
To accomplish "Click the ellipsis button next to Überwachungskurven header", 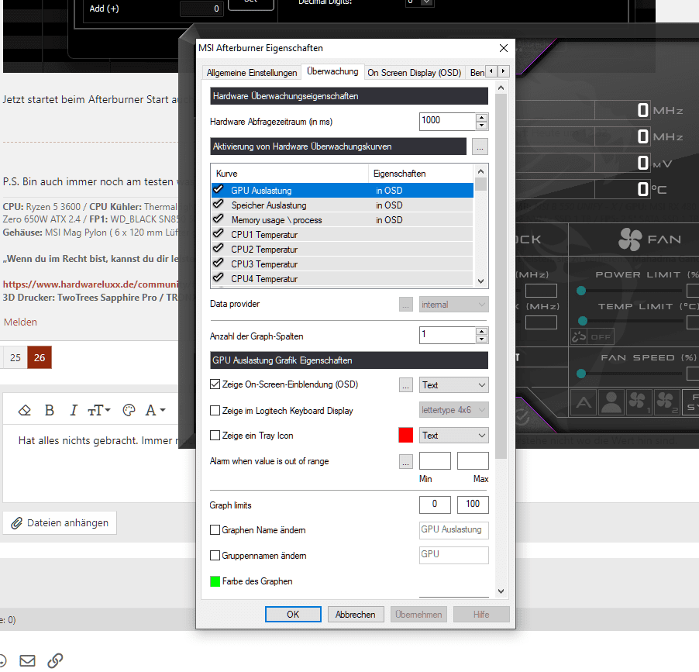I will click(x=480, y=146).
